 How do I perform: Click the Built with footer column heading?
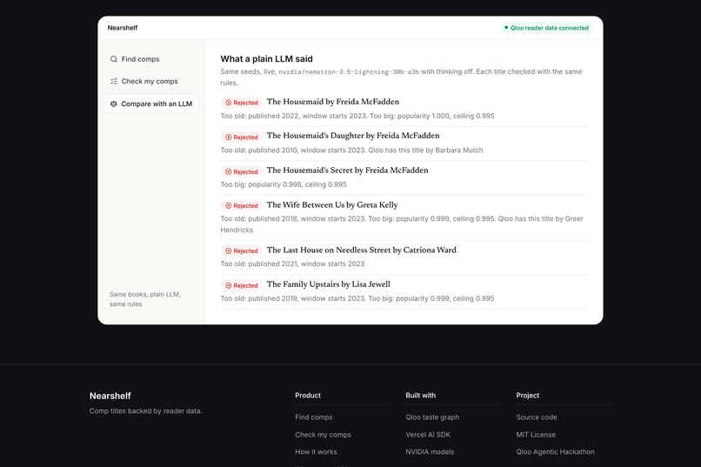coord(421,395)
